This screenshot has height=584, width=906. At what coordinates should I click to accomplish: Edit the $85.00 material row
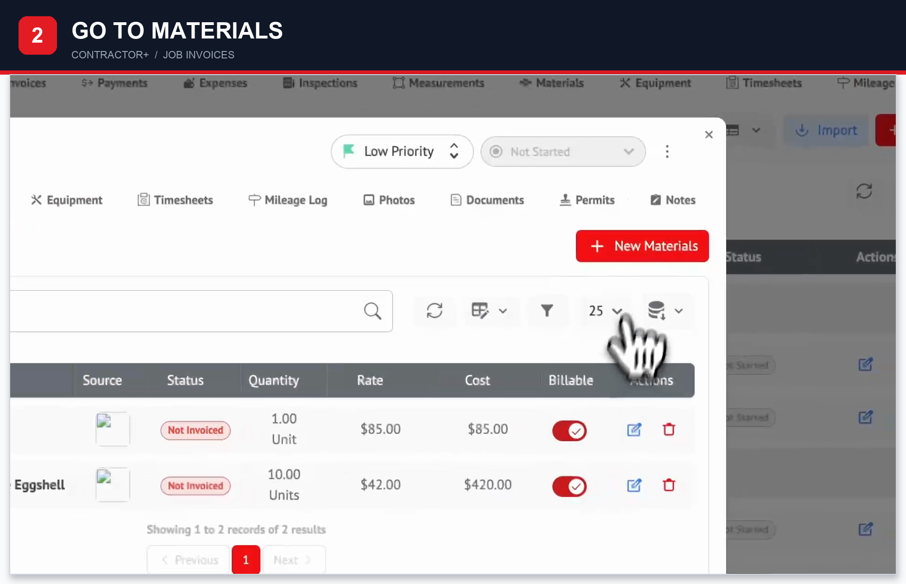tap(634, 430)
